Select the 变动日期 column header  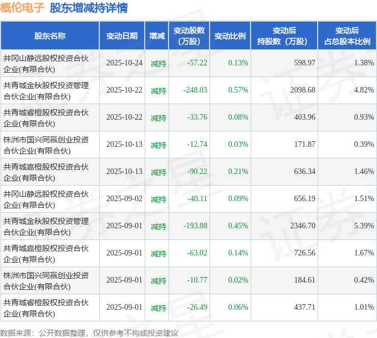coord(122,36)
